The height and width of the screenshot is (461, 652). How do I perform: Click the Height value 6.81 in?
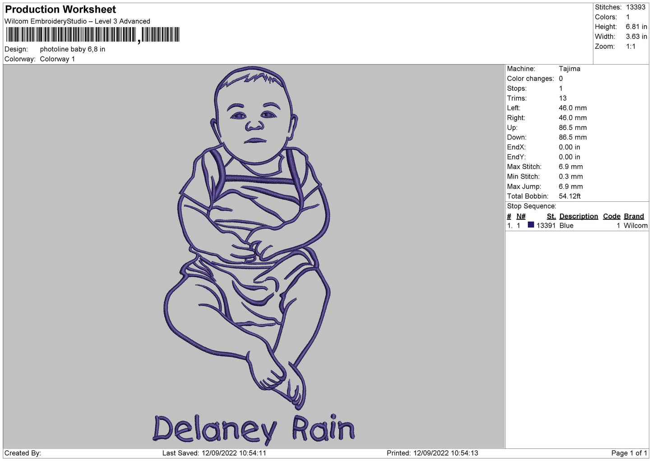[636, 27]
